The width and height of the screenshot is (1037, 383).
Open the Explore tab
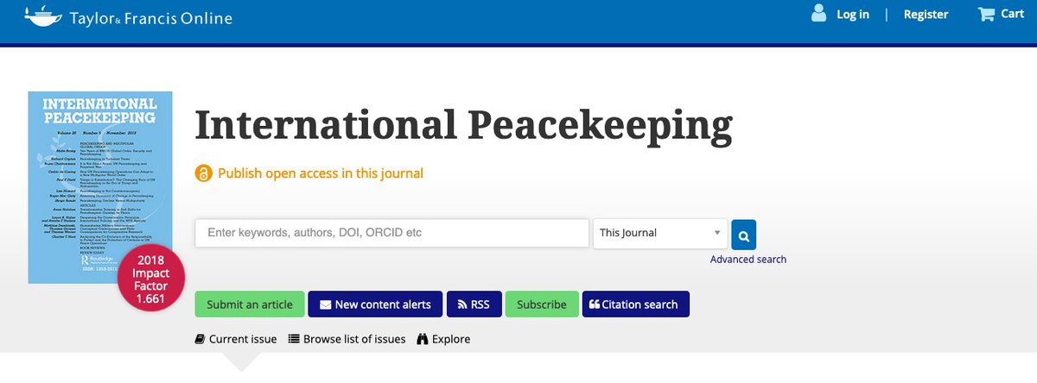[x=443, y=339]
